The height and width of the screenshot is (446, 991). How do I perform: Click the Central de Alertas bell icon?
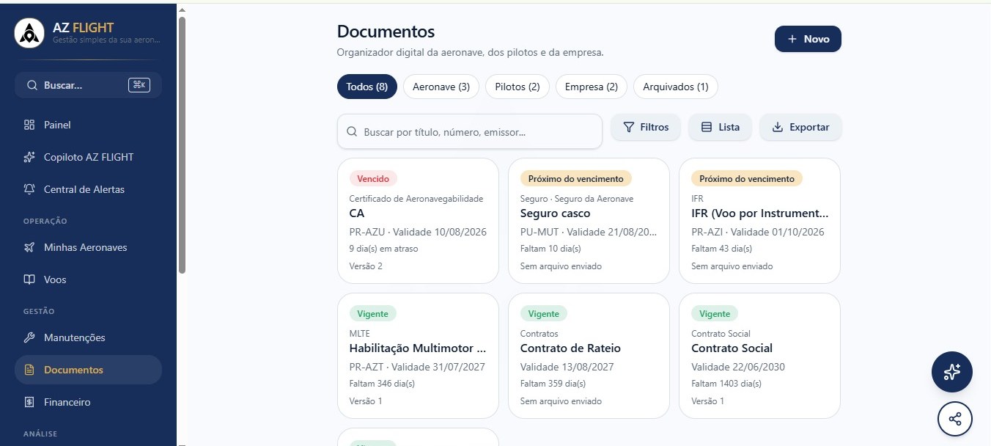[x=29, y=189]
